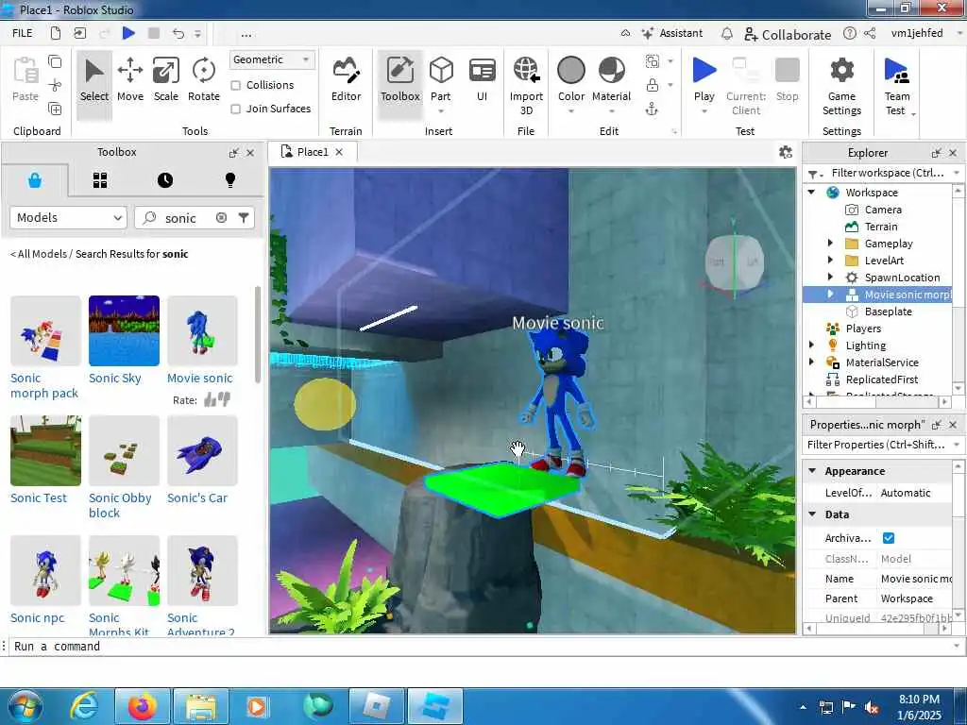Toggle the Archivable checkbox in Properties
Screen dimensions: 967x725
coord(888,538)
